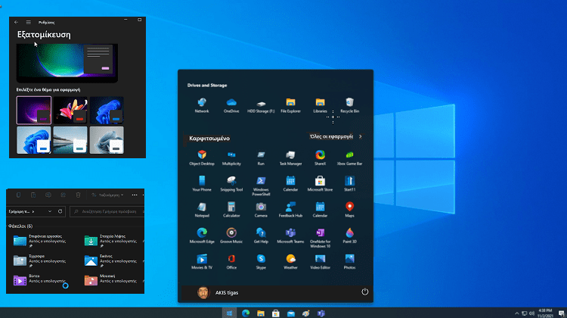Open the Desktop folder Επιφάνεια εργασίας

pos(40,241)
